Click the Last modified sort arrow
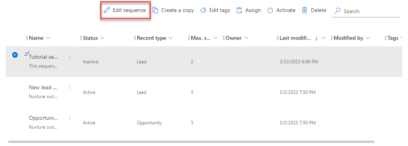This screenshot has width=408, height=146. tap(316, 38)
